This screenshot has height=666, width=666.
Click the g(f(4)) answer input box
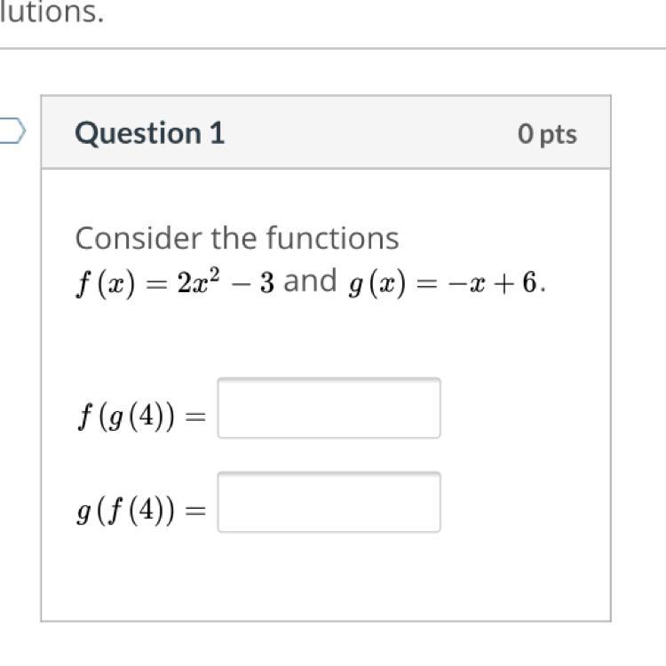pos(329,503)
